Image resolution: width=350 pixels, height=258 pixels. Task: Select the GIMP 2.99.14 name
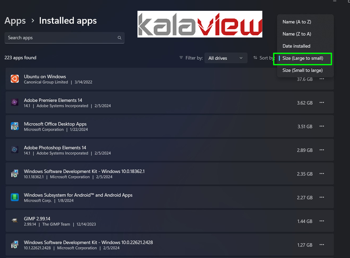pos(37,218)
